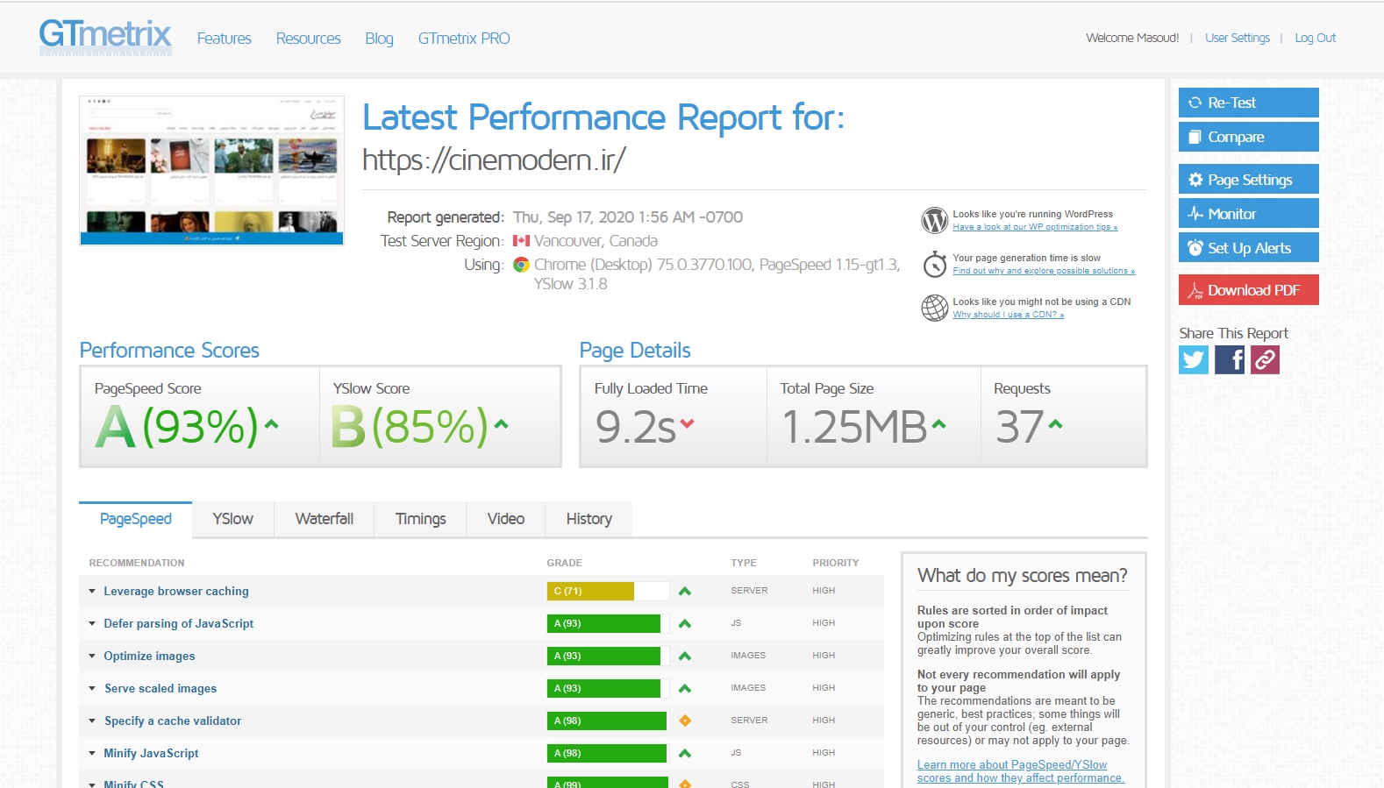Image resolution: width=1384 pixels, height=788 pixels.
Task: Click the WordPress logo icon
Action: tap(935, 220)
